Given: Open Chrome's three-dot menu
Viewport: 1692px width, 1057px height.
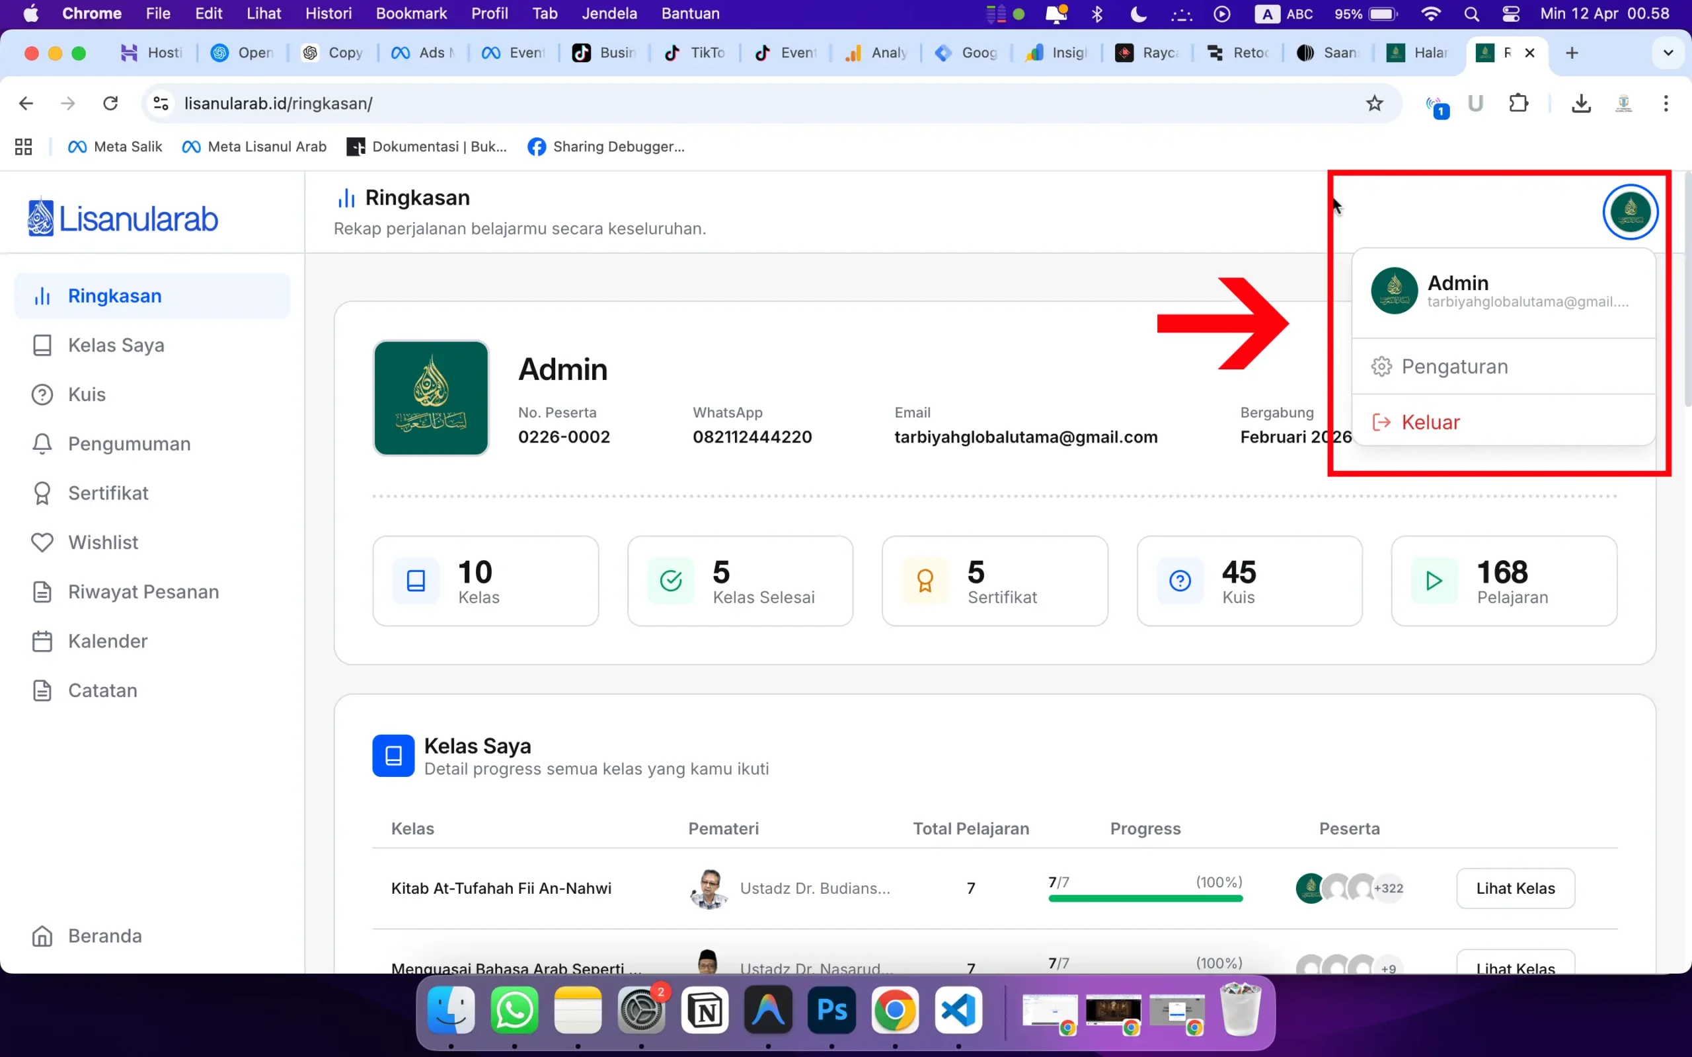Looking at the screenshot, I should click(x=1666, y=104).
